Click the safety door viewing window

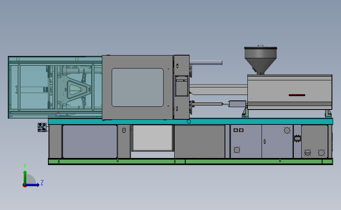pos(137,87)
